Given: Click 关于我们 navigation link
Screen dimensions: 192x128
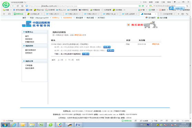Looking at the screenshot, I should click(101, 18).
